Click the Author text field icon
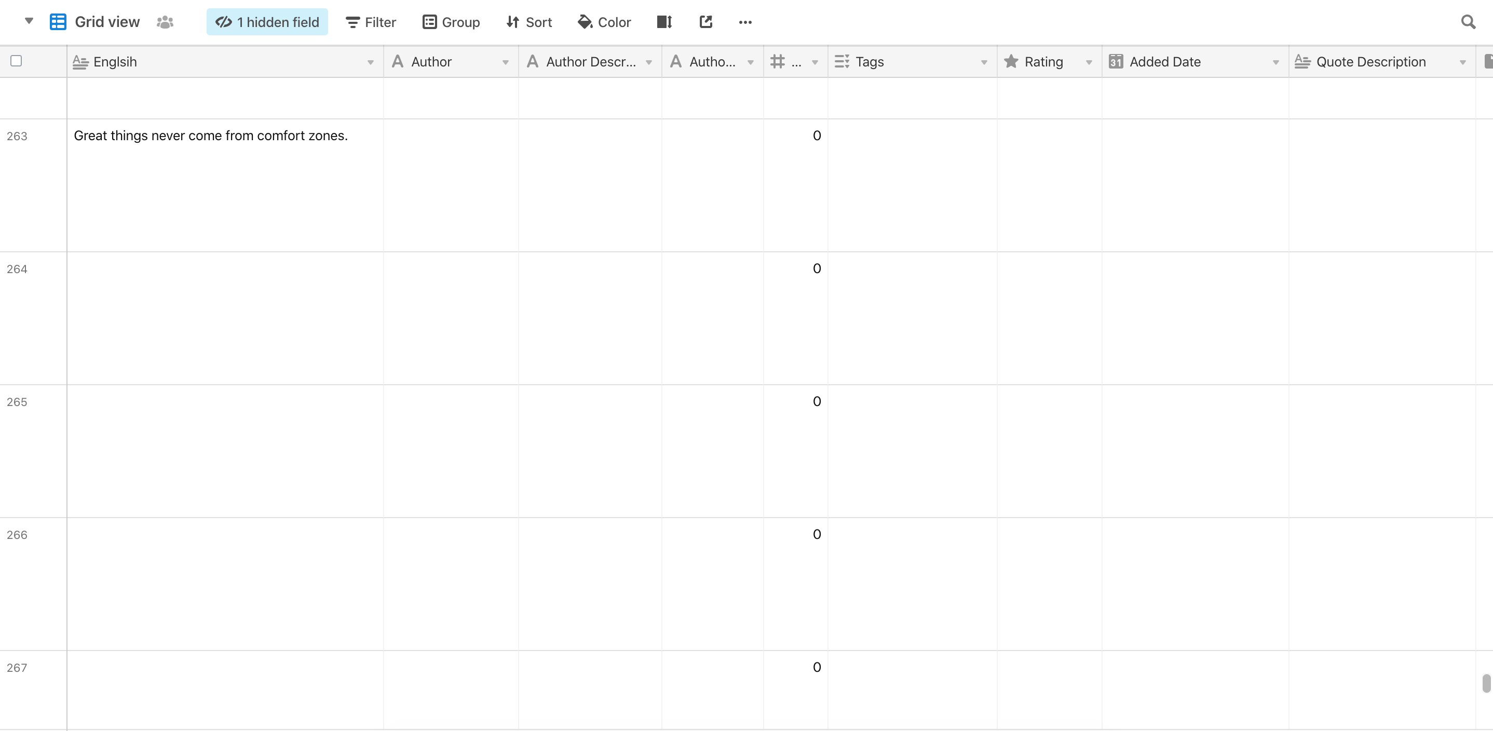 (x=398, y=61)
